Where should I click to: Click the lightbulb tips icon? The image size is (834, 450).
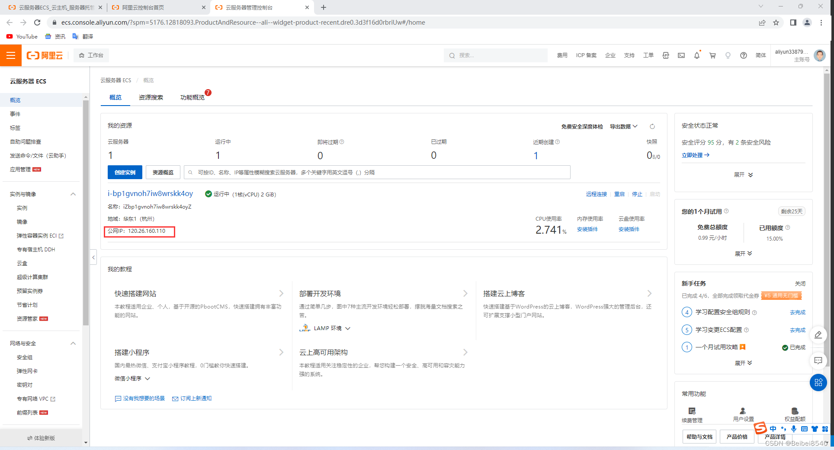point(728,55)
